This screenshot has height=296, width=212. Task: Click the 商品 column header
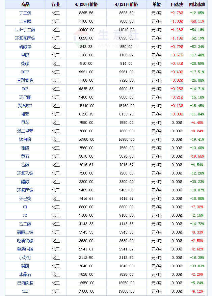pos(25,4)
